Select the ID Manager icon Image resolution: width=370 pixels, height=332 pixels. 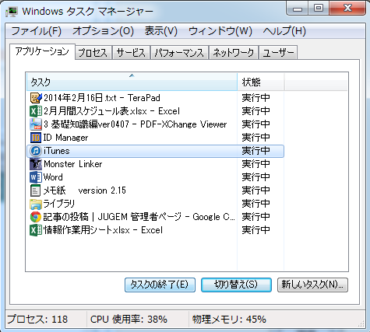[36, 138]
